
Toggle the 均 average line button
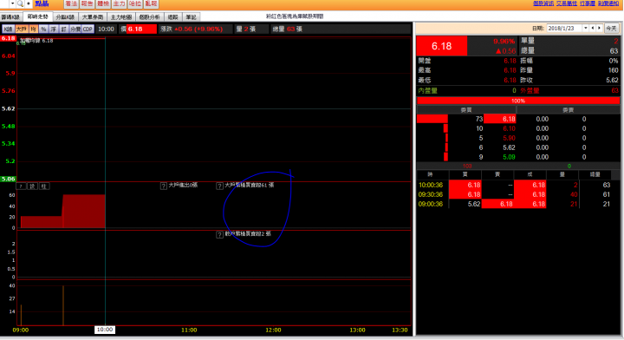pyautogui.click(x=33, y=29)
